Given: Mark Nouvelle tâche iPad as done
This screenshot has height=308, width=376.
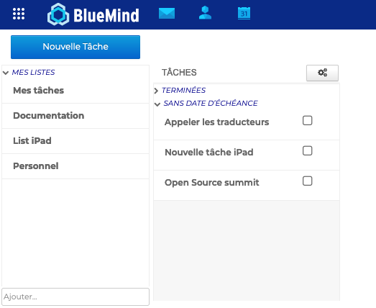Looking at the screenshot, I should tap(307, 150).
